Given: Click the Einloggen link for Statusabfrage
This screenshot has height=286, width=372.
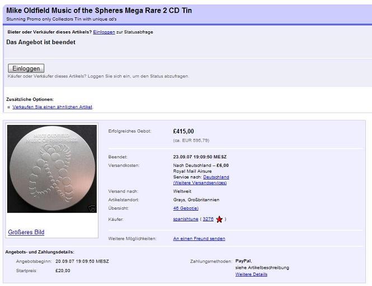Looking at the screenshot, I should 104,32.
